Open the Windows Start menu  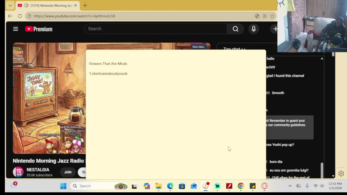tap(63, 186)
